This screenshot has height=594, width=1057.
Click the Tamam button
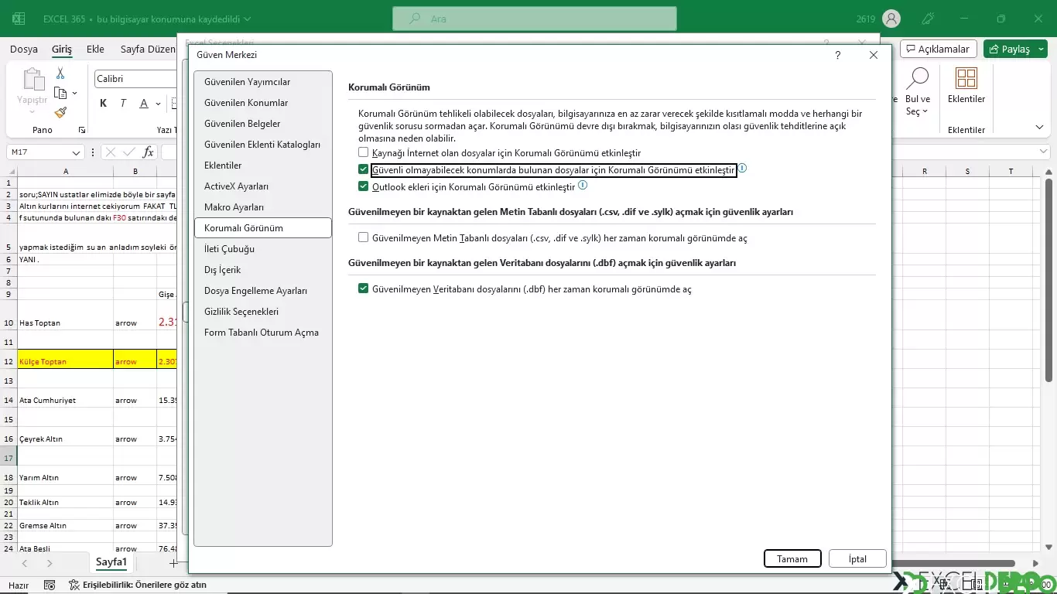coord(792,558)
